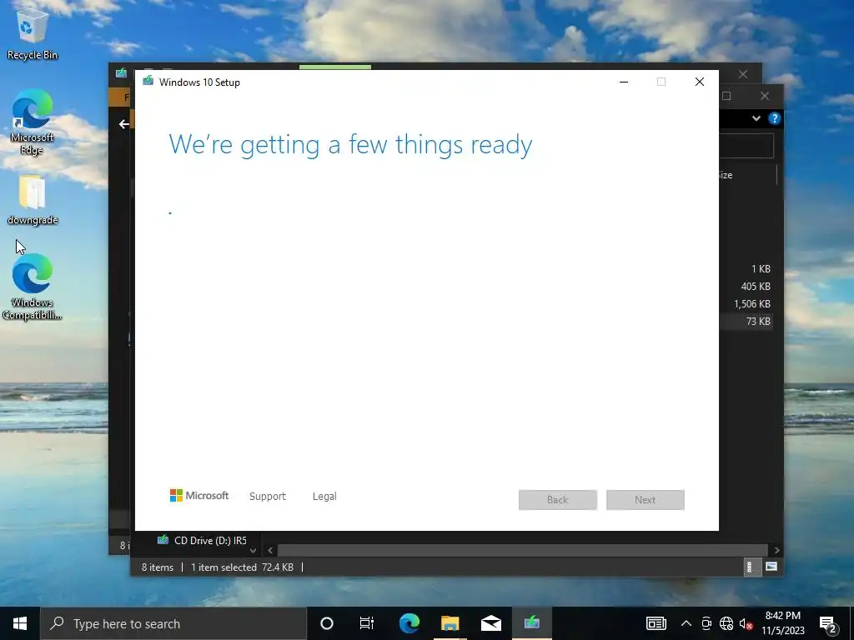Click the Back button in Setup
The image size is (854, 640).
pos(558,500)
